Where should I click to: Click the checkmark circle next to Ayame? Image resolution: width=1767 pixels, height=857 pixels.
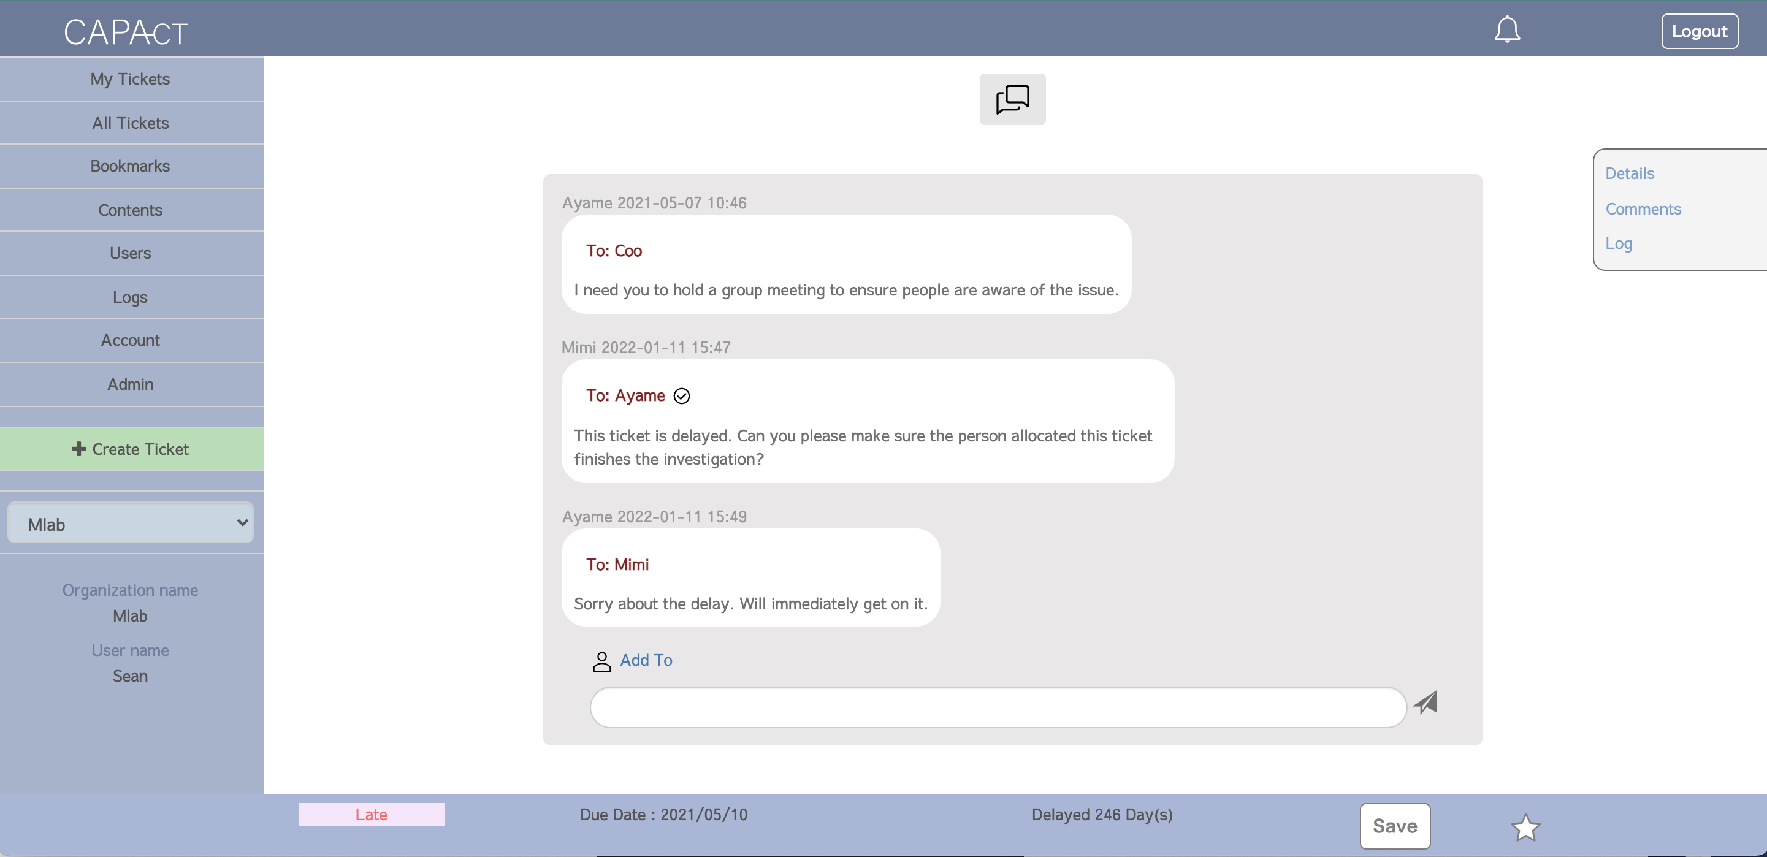(681, 396)
